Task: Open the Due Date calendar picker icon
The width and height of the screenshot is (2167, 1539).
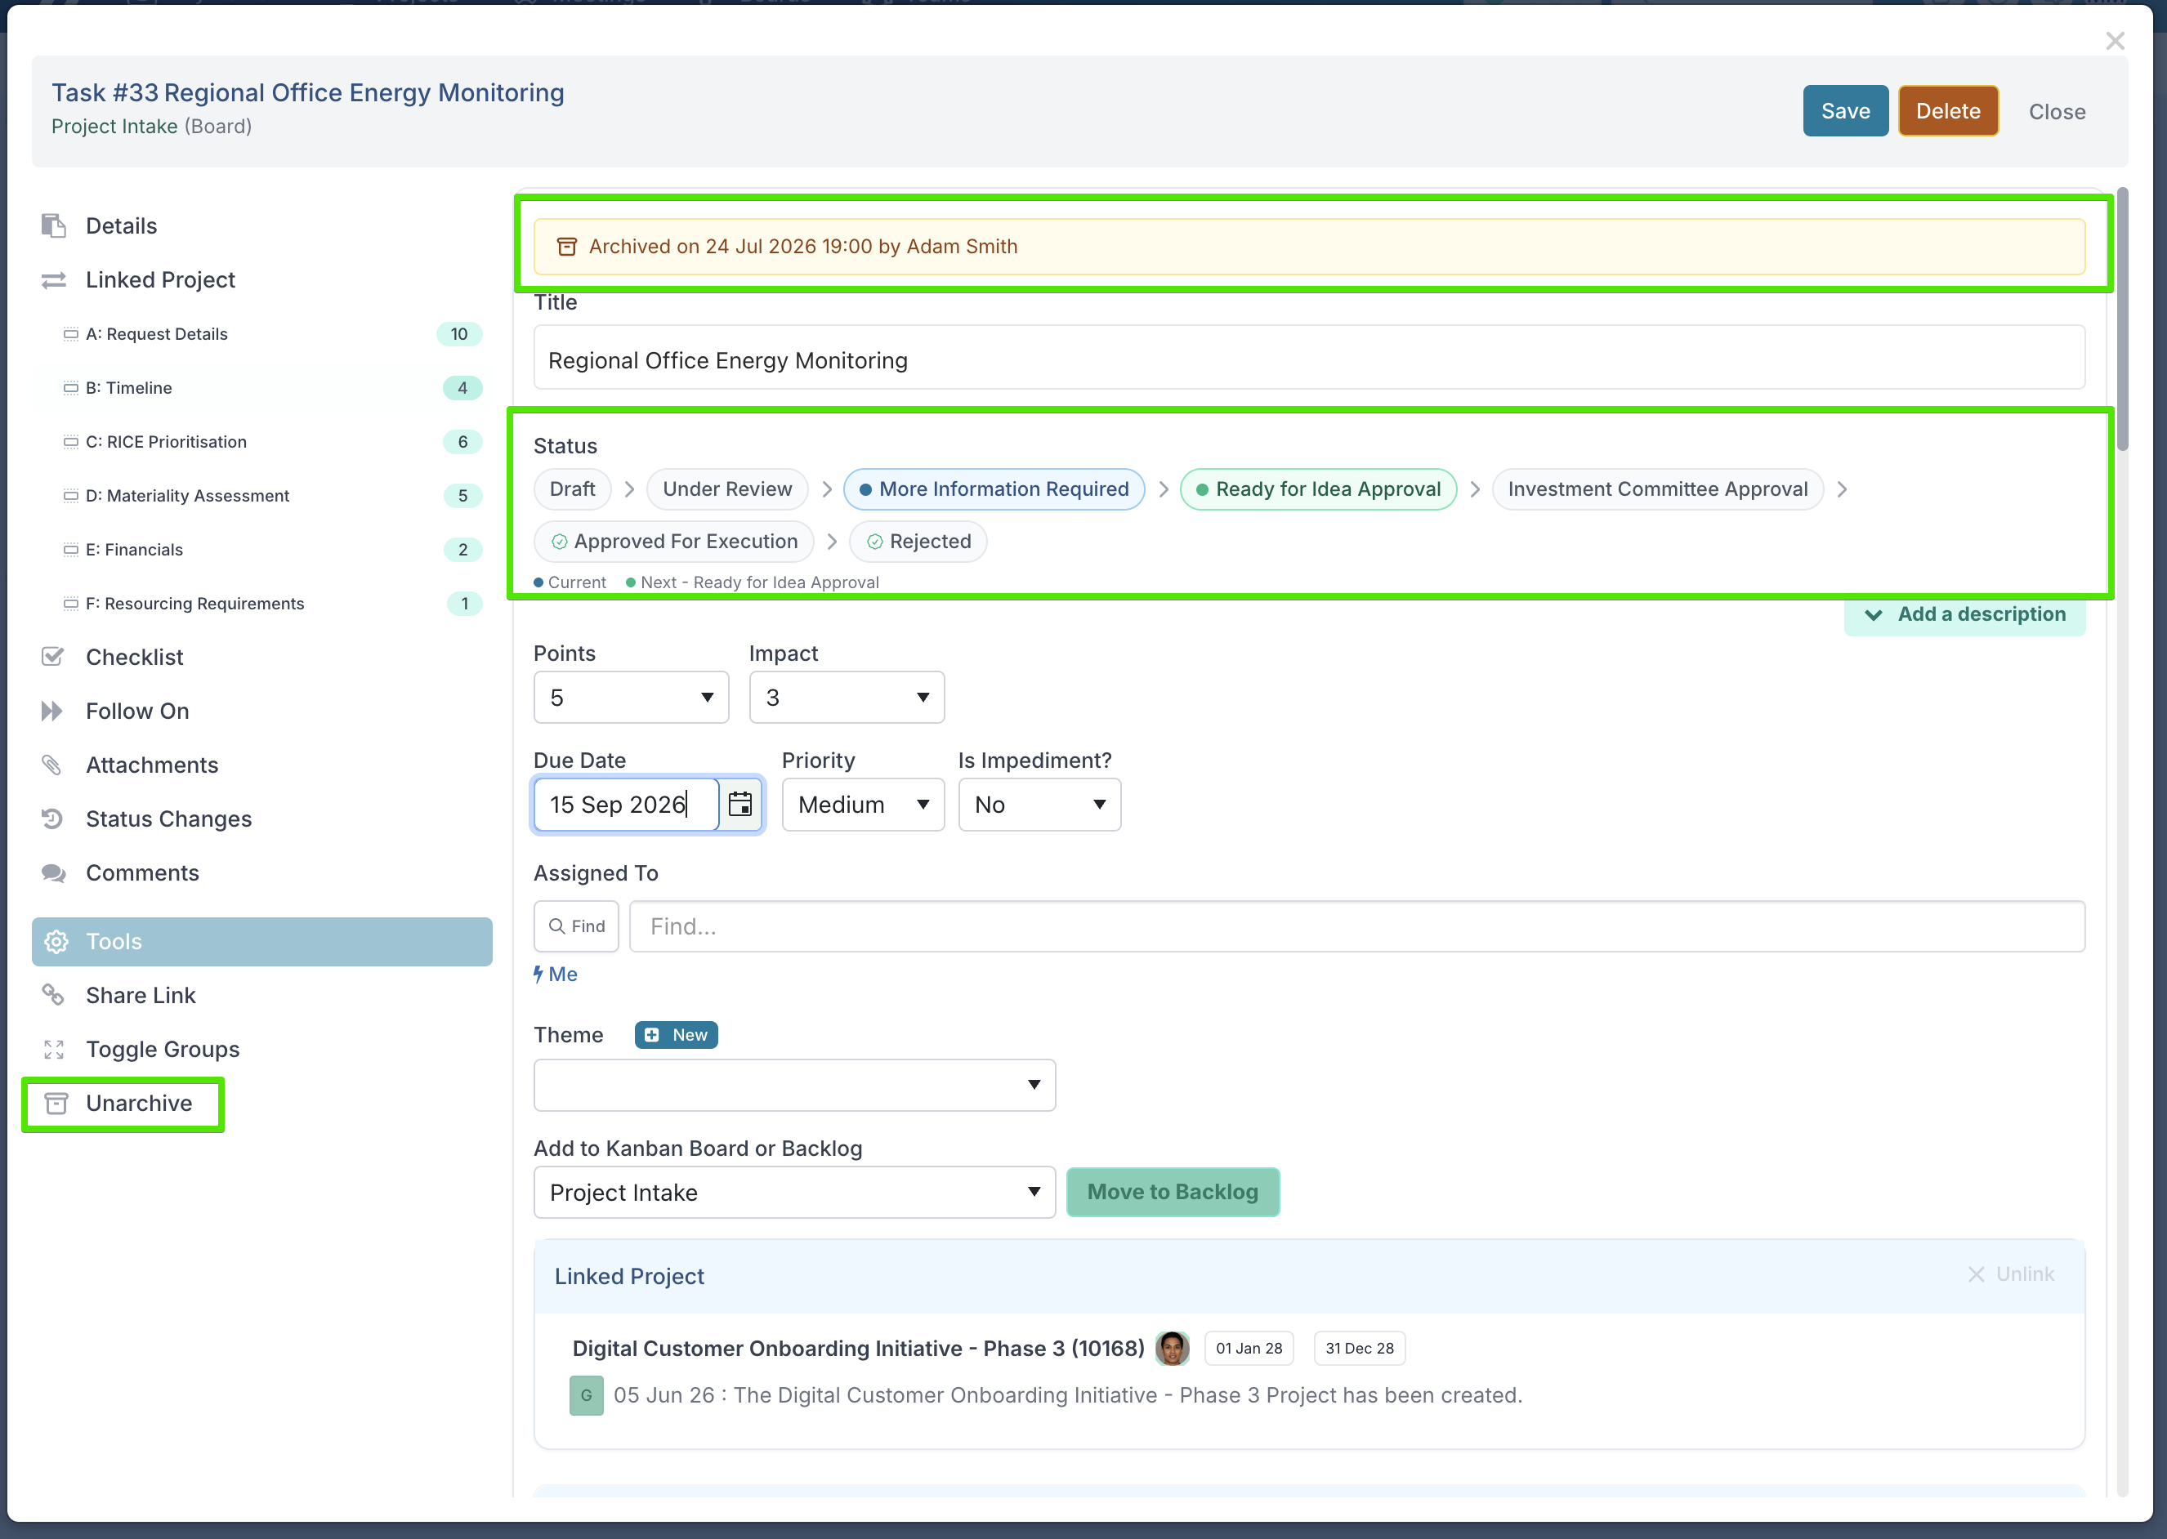Action: click(x=740, y=805)
